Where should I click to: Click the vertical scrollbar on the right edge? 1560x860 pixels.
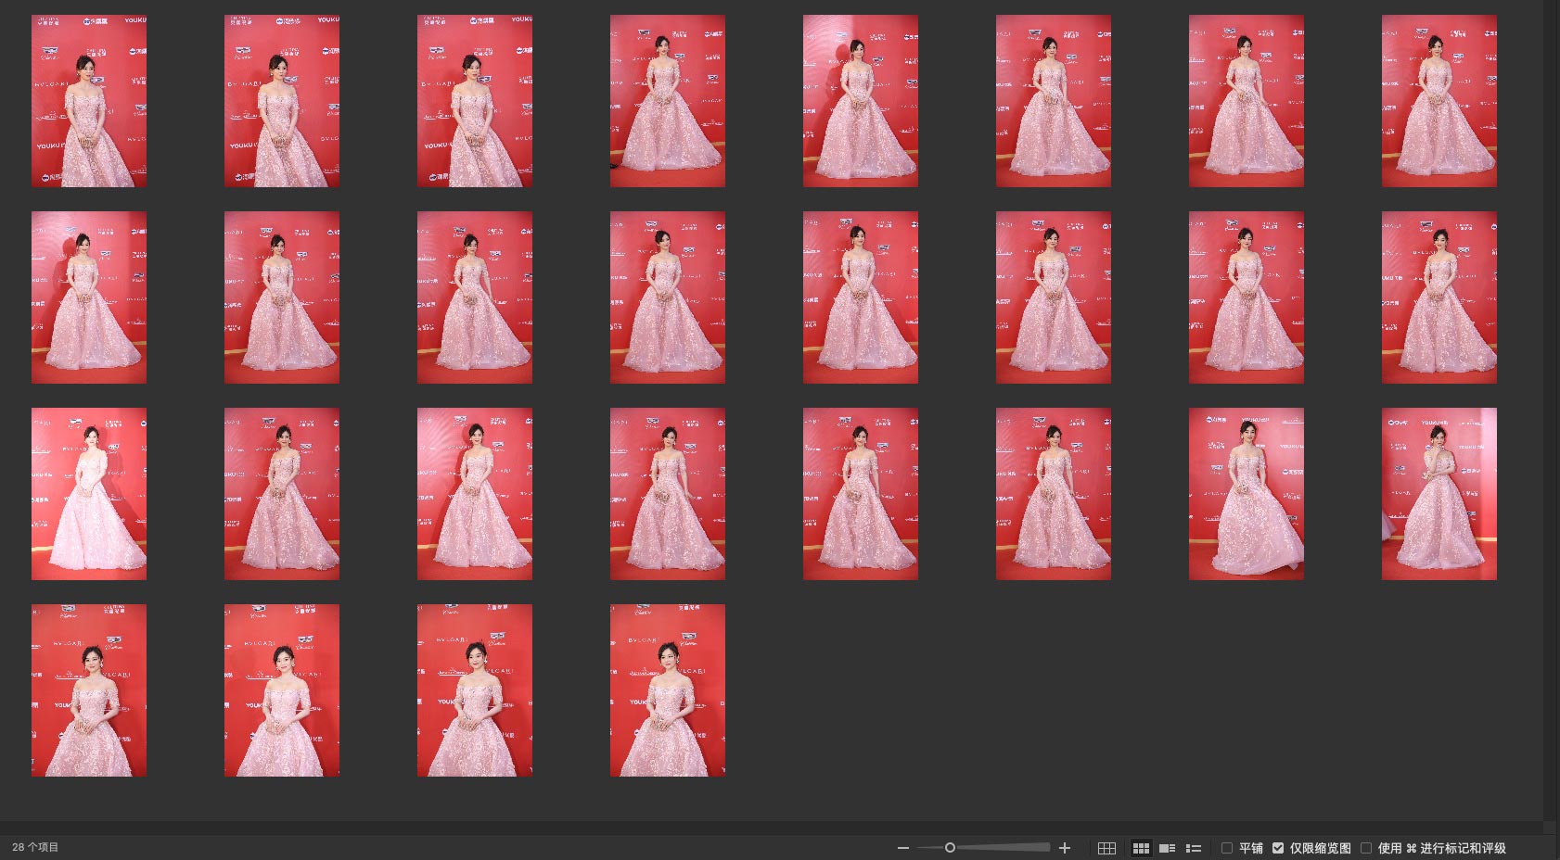point(1550,408)
